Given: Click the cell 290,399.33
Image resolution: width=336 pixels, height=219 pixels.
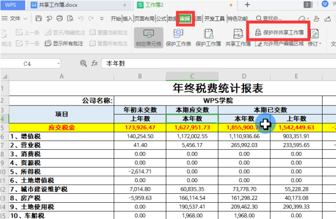Looking at the screenshot, I should [x=296, y=207].
